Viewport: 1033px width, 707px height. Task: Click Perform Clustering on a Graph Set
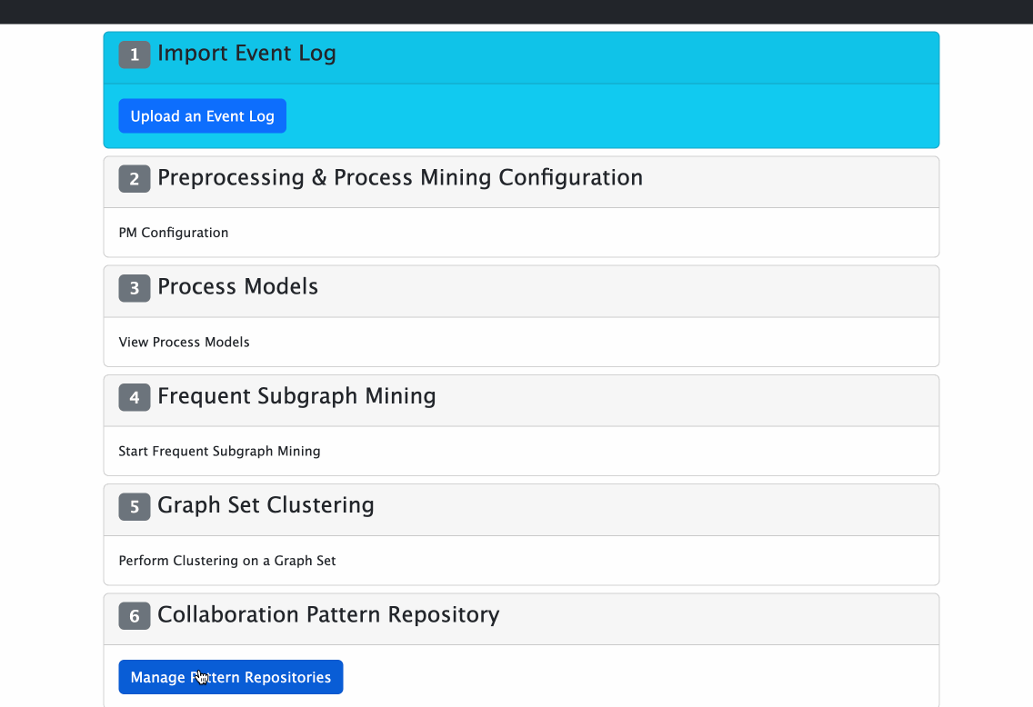point(227,560)
